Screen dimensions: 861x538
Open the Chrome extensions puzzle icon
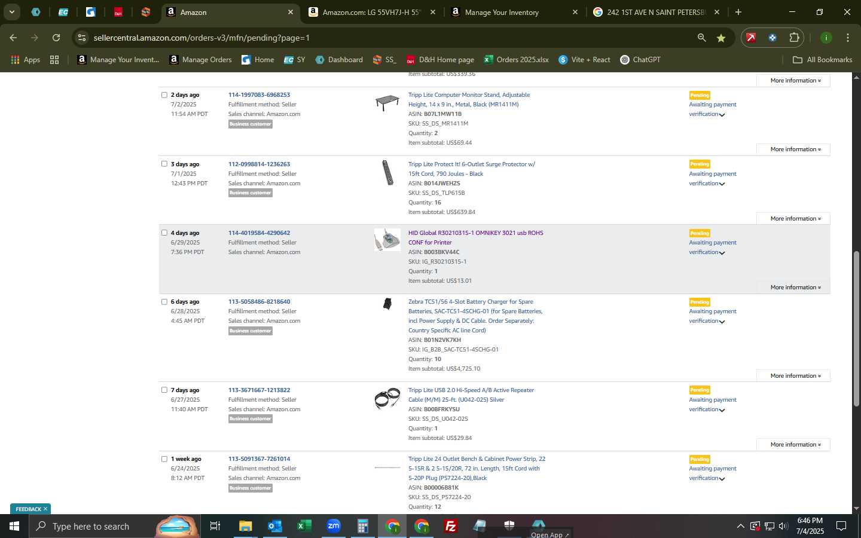tap(794, 38)
